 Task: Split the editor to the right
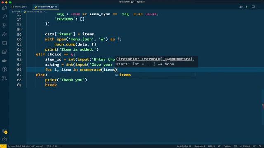coord(253,7)
